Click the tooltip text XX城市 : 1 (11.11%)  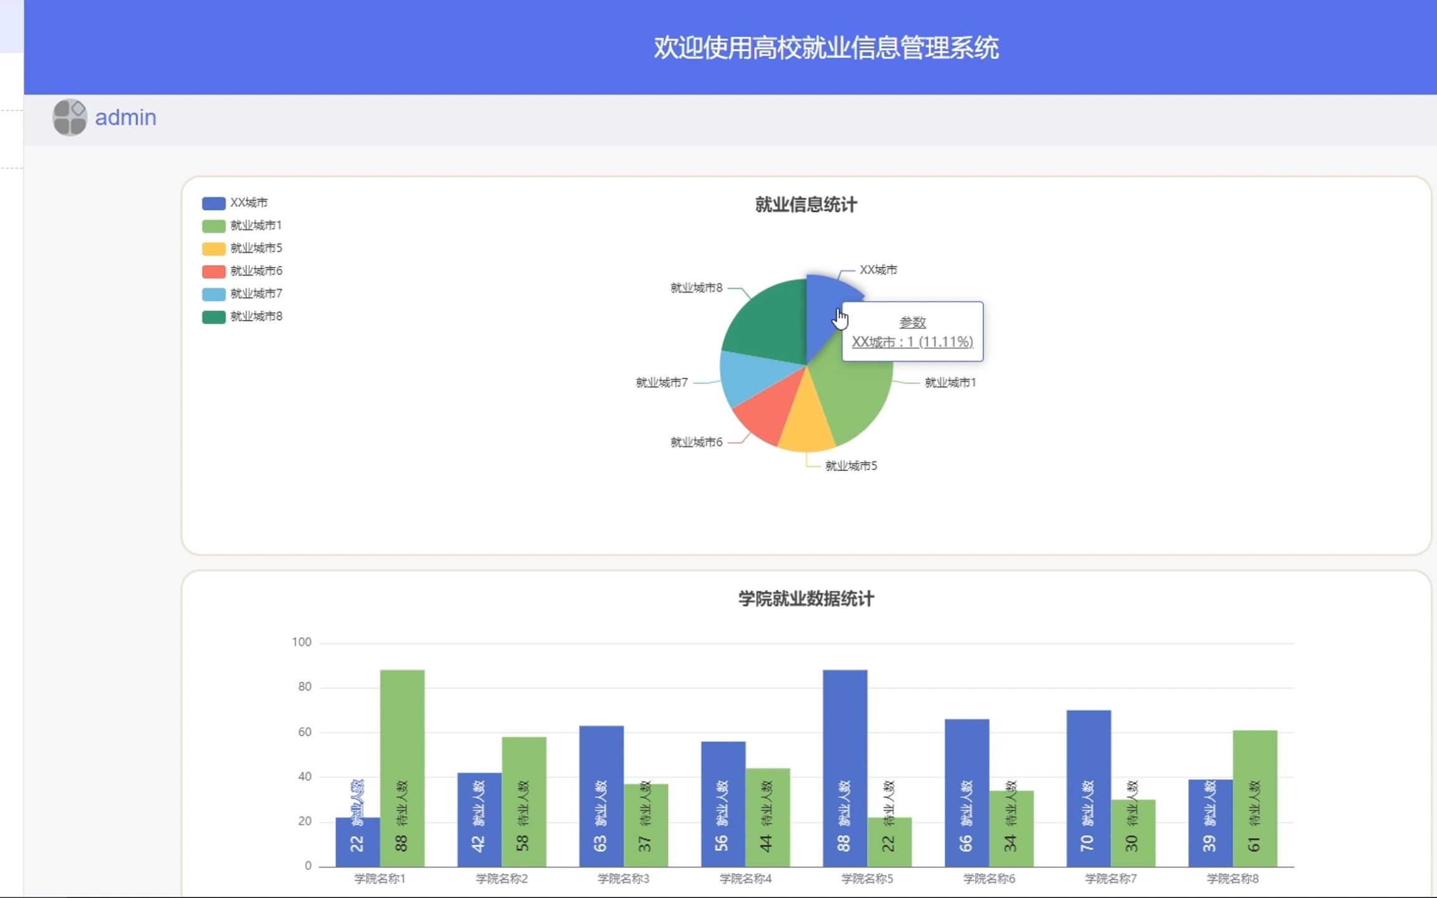[x=912, y=342]
